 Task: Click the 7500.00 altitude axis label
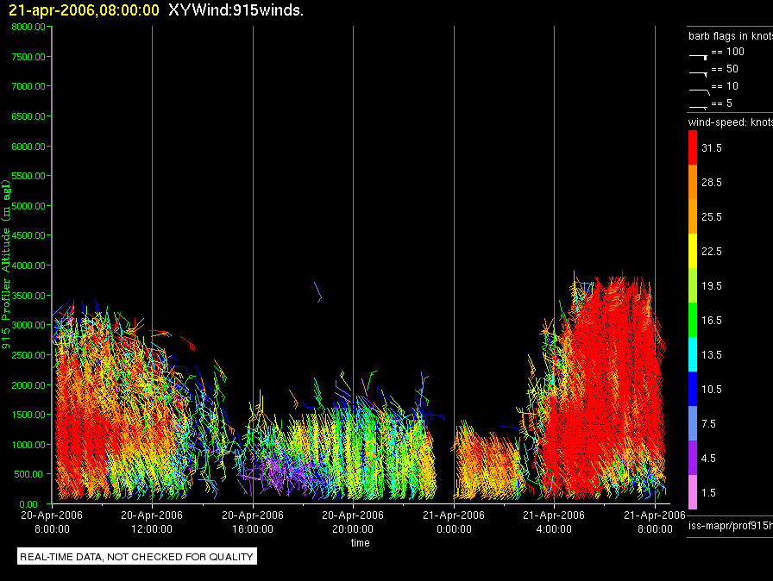[28, 57]
